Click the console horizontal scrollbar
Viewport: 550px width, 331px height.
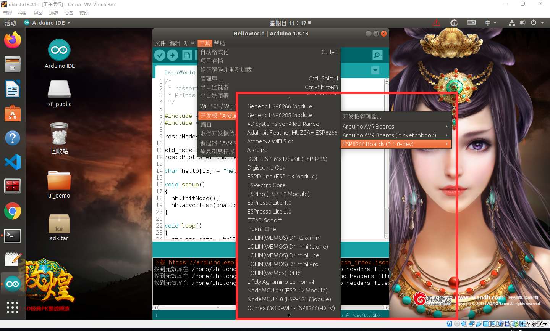point(271,307)
